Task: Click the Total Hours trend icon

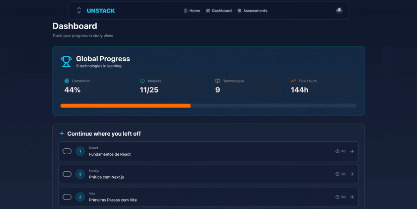Action: click(x=293, y=81)
